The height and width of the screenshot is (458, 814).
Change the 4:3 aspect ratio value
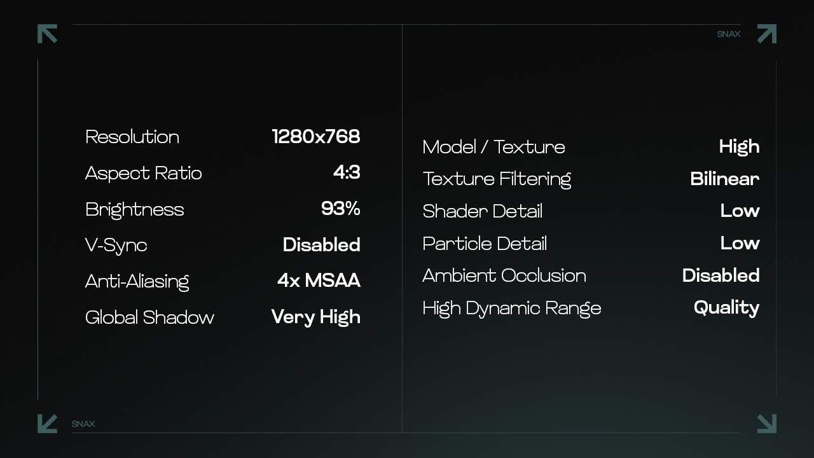tap(347, 172)
